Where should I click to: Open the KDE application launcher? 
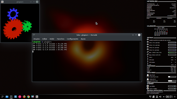click(2, 97)
